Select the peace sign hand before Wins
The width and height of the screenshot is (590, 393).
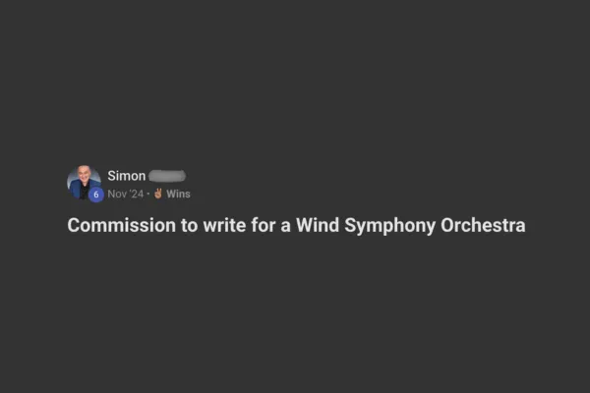[x=158, y=194]
